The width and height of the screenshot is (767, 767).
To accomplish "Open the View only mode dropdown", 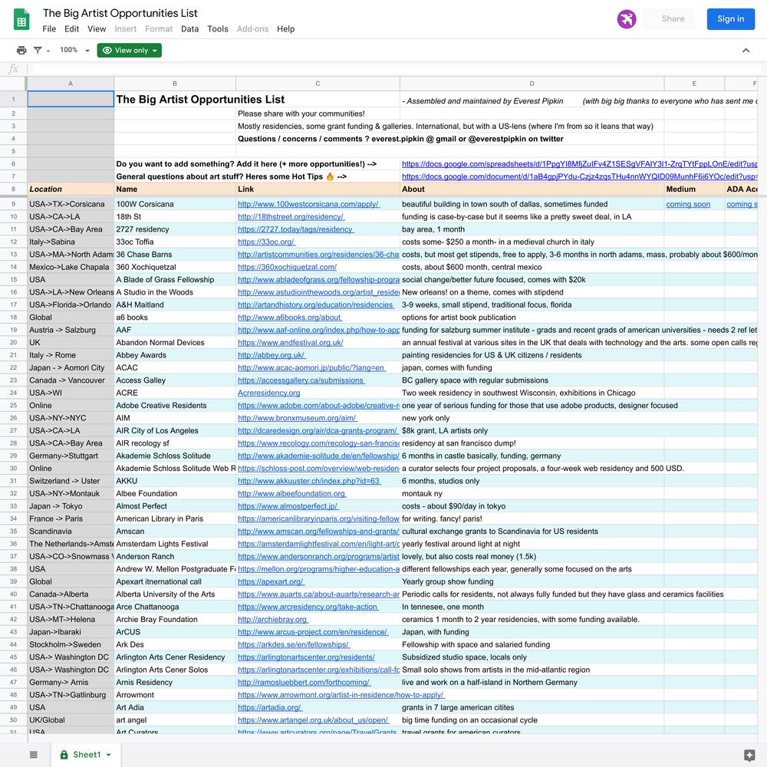I will click(x=129, y=51).
